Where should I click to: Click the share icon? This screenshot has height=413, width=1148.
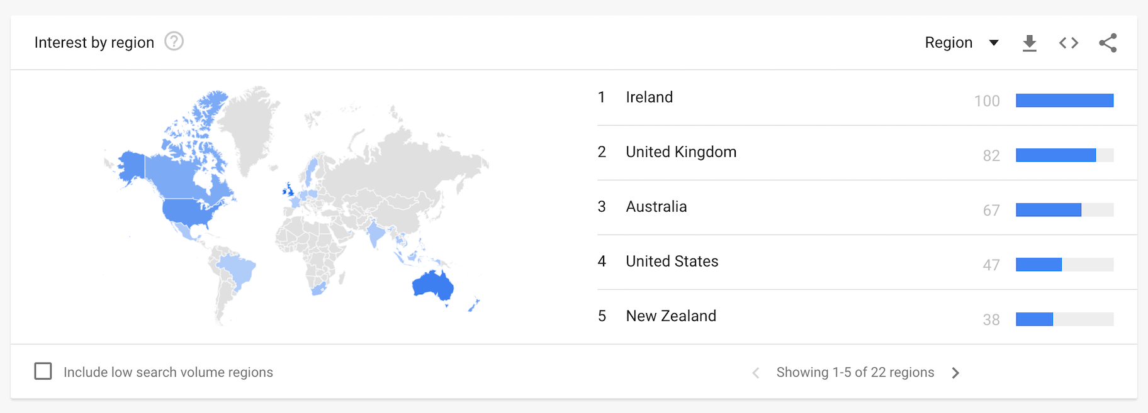[1108, 43]
